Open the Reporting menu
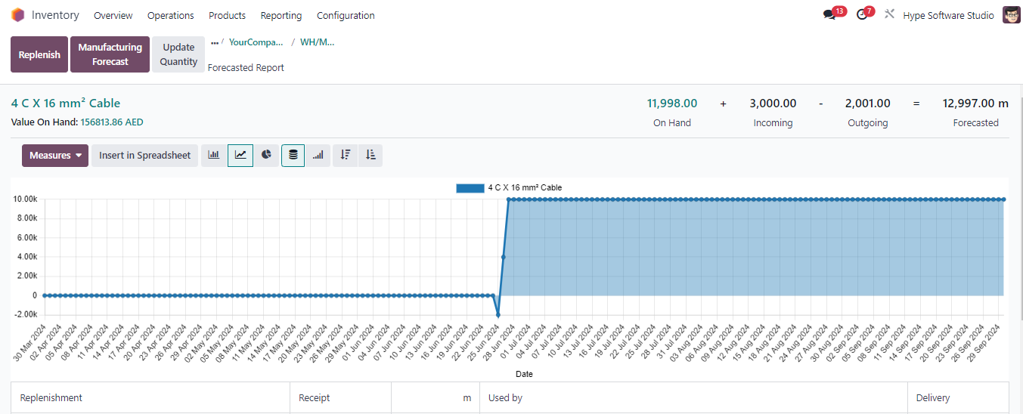The height and width of the screenshot is (414, 1023). 281,15
